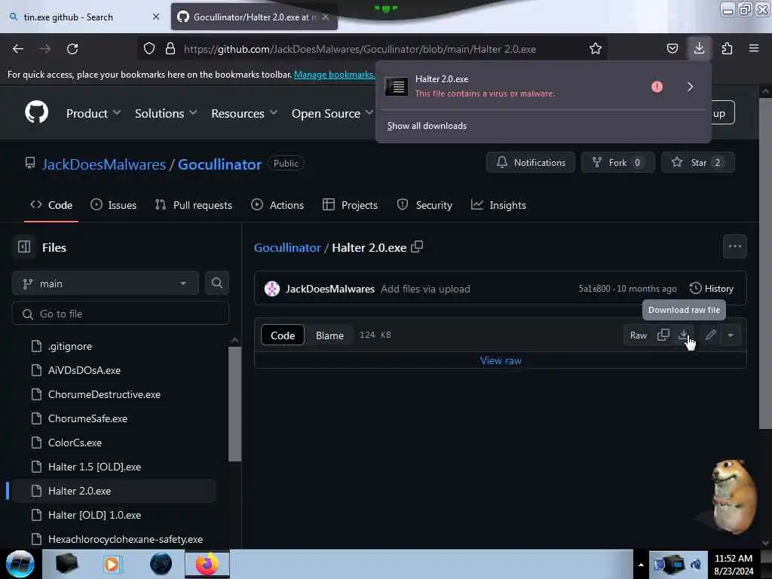This screenshot has width=772, height=579.
Task: Open the Save to Pocket icon
Action: tap(672, 49)
